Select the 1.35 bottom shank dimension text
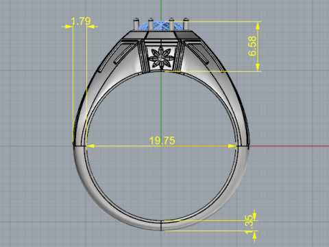This screenshot has width=329, height=247. coord(249,224)
